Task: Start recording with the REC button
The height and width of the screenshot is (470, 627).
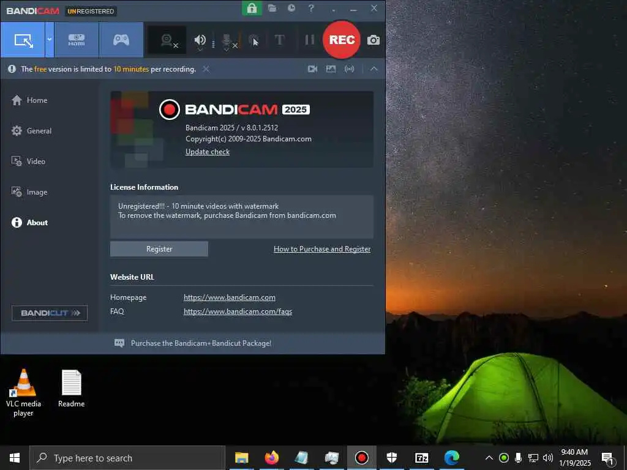Action: pos(342,40)
